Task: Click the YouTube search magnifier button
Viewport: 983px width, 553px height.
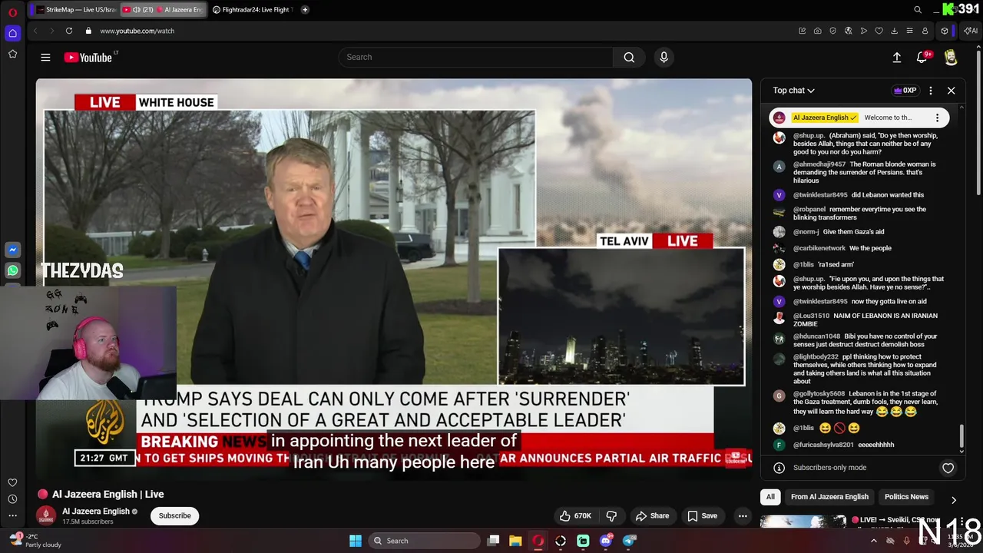Action: 629,57
